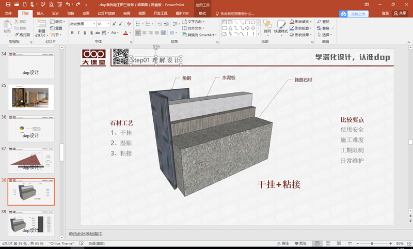Screen dimensions: 413x249
Task: Click the Share (共享) button
Action: click(400, 13)
